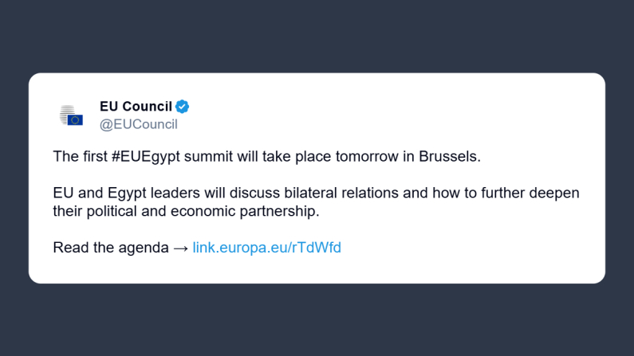Screen dimensions: 634x356
Task: Open the link.europa.eu/rTdWfd link
Action: (x=266, y=248)
